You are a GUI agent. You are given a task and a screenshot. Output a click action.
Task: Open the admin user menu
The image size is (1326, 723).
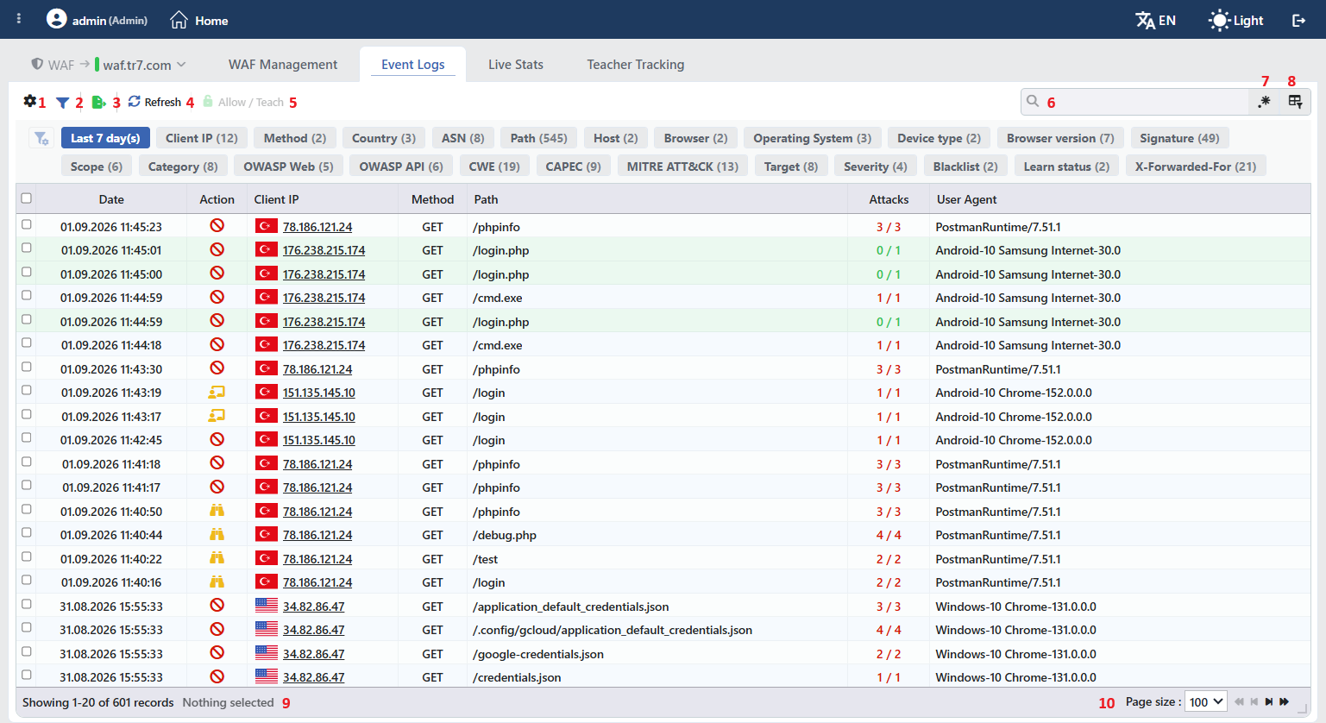pos(97,20)
